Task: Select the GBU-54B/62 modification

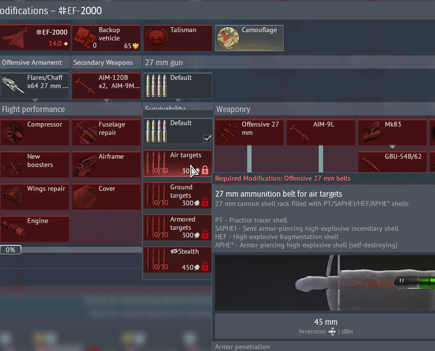Action: pyautogui.click(x=393, y=162)
